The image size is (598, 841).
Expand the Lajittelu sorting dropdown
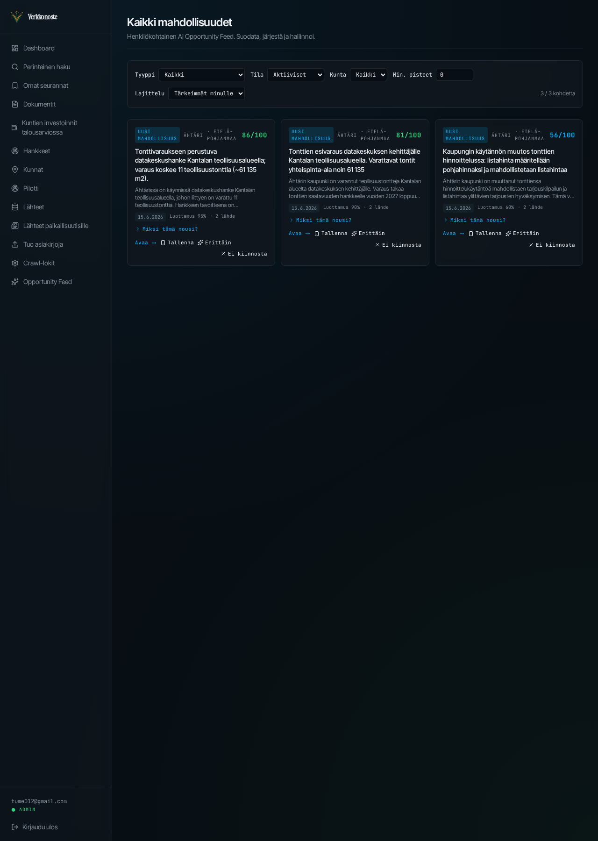206,93
